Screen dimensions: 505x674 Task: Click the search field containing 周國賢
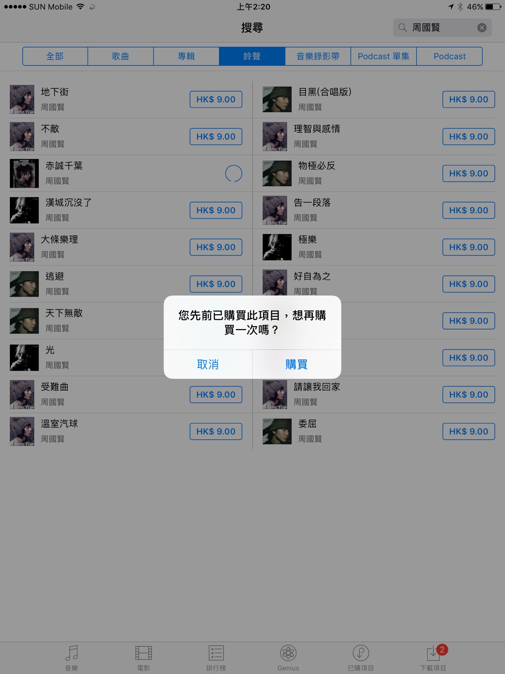point(442,28)
